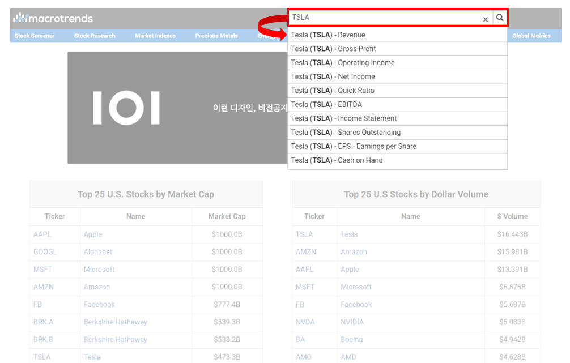Open TSLA ticker in Market Cap table

click(x=42, y=357)
